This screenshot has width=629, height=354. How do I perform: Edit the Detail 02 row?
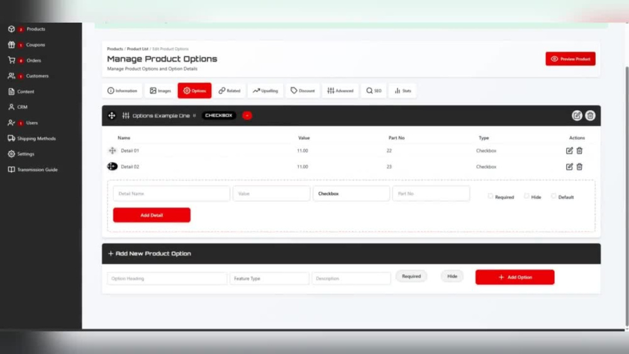(x=569, y=167)
